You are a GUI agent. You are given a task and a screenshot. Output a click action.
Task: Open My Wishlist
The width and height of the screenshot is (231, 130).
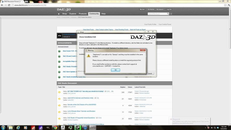click(x=151, y=9)
